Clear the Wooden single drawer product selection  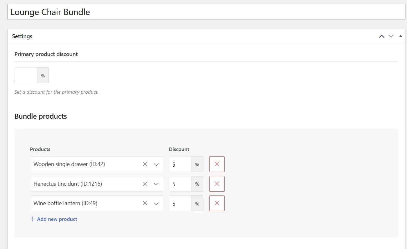(x=145, y=164)
